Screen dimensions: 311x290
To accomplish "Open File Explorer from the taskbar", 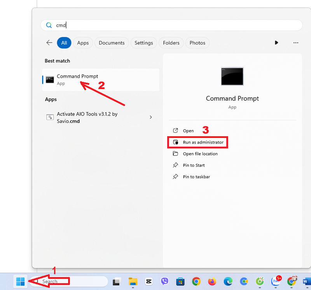I will (133, 281).
